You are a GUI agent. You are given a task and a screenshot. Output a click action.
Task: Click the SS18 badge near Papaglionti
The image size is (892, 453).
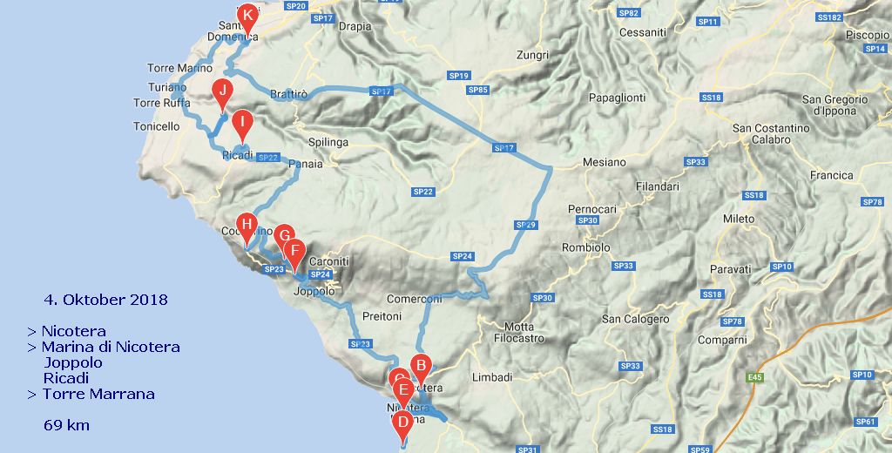(x=711, y=98)
